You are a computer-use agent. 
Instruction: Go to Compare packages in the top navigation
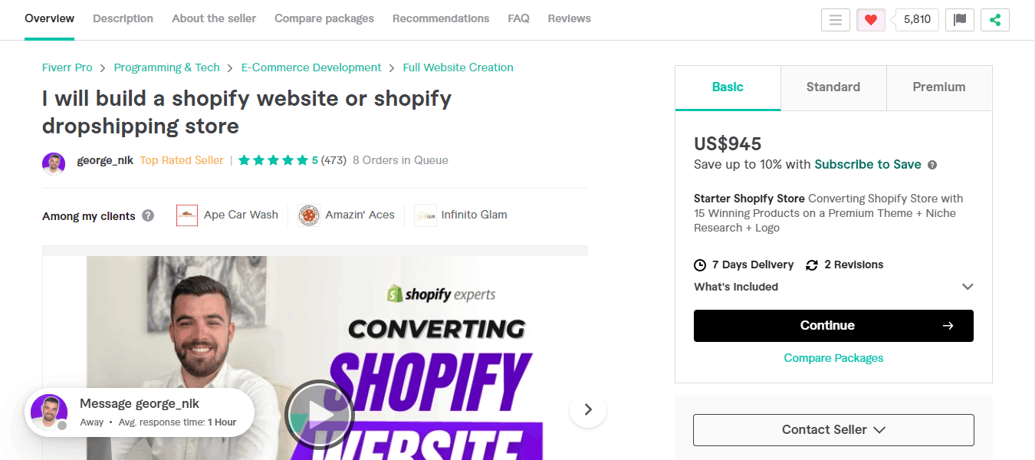coord(324,18)
